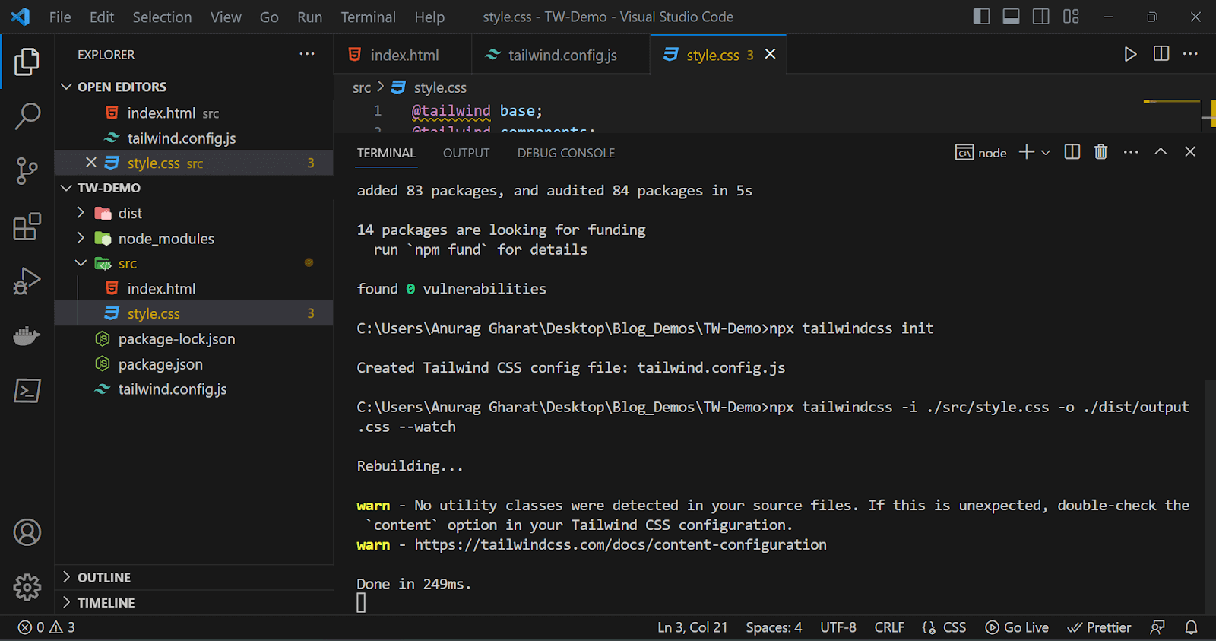The image size is (1216, 641).
Task: Open the Go menu
Action: (x=269, y=17)
